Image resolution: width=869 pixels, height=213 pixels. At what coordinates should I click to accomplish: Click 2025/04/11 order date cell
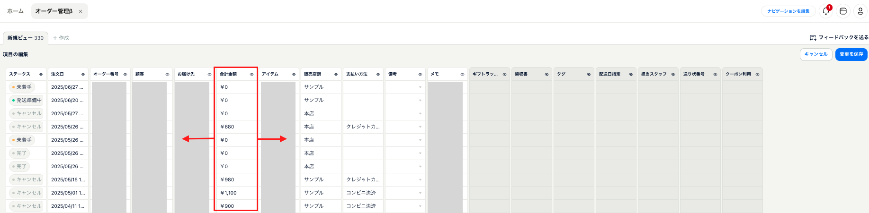68,206
